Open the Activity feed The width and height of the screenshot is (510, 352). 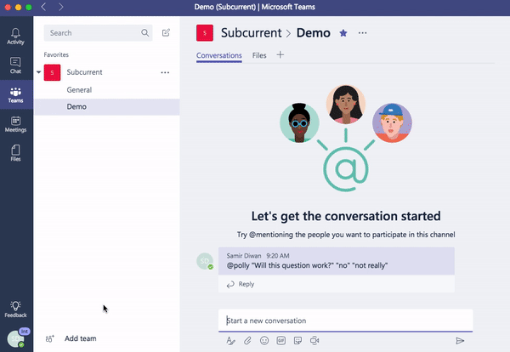coord(15,36)
